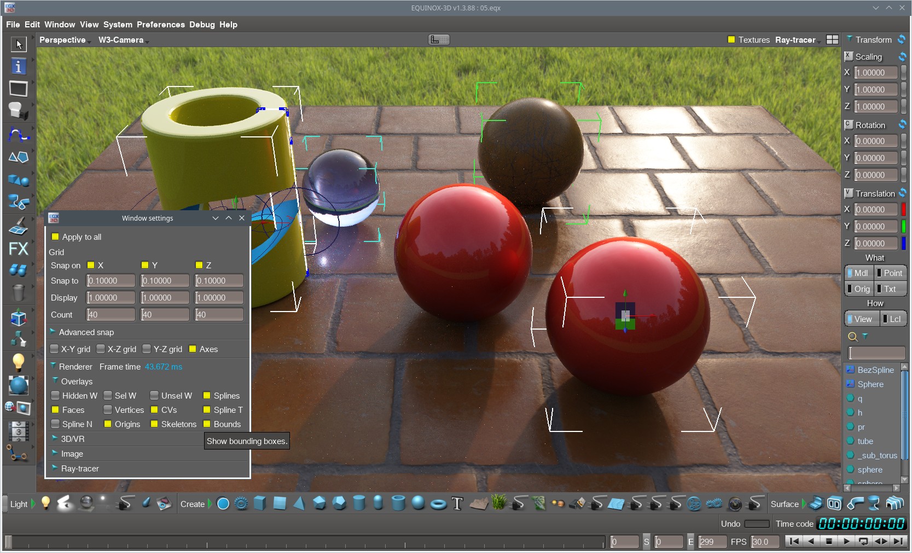Create a torus from bottom toolbar
Screen dimensions: 912x553
438,504
